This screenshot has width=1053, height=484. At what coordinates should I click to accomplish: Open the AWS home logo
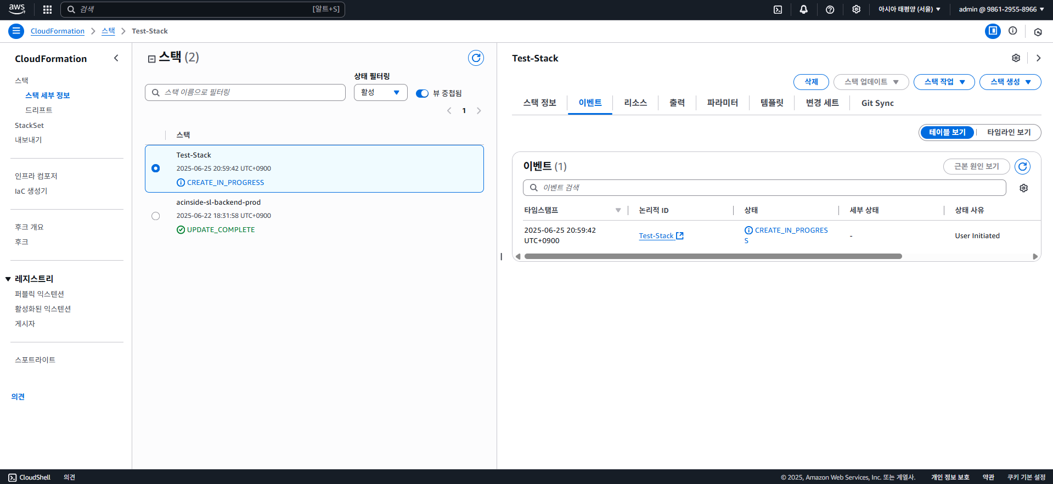coord(17,9)
